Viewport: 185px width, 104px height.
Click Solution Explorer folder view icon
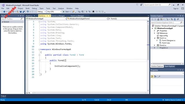click(x=161, y=19)
